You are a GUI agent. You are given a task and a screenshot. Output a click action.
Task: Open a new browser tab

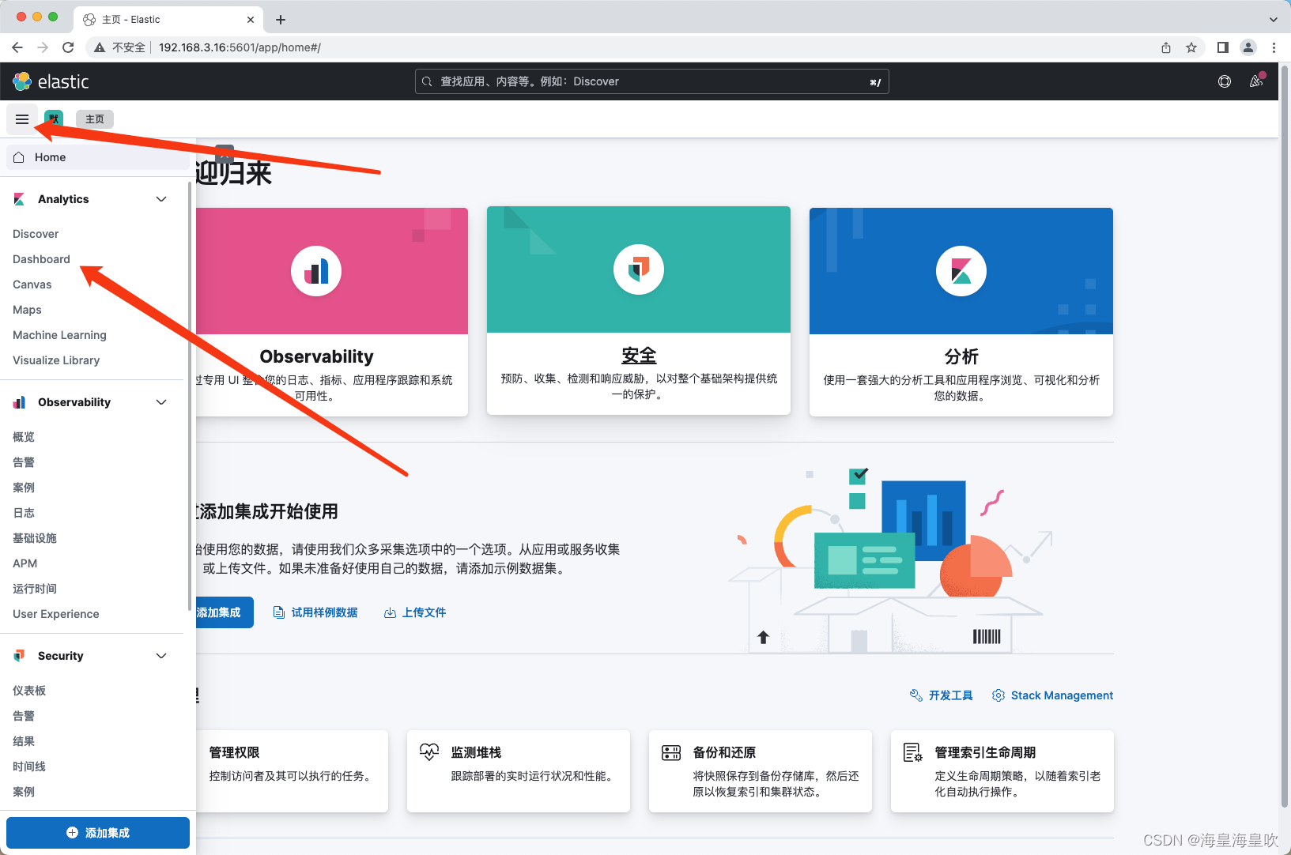pyautogui.click(x=281, y=20)
